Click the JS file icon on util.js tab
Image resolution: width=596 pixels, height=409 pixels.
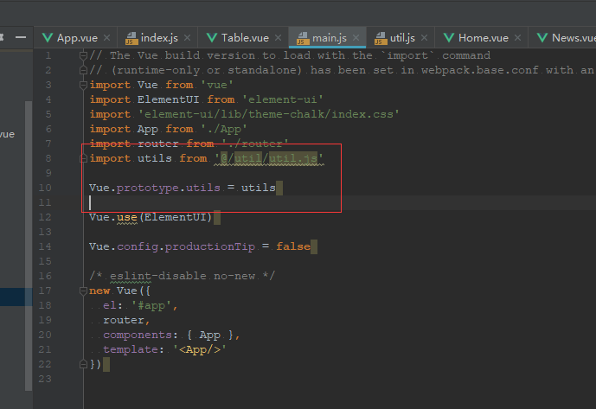click(x=380, y=38)
